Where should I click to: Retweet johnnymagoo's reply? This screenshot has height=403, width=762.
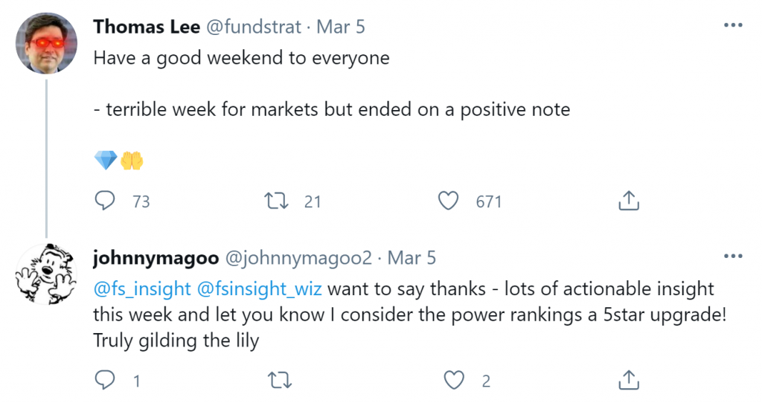277,381
